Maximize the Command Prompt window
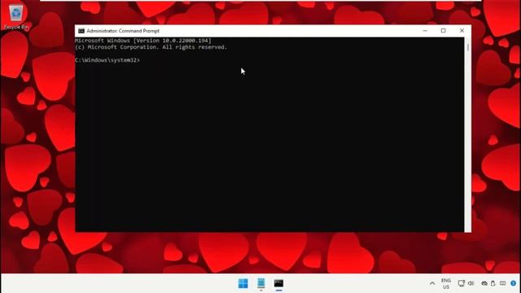Viewport: 521px width, 293px height. click(443, 31)
